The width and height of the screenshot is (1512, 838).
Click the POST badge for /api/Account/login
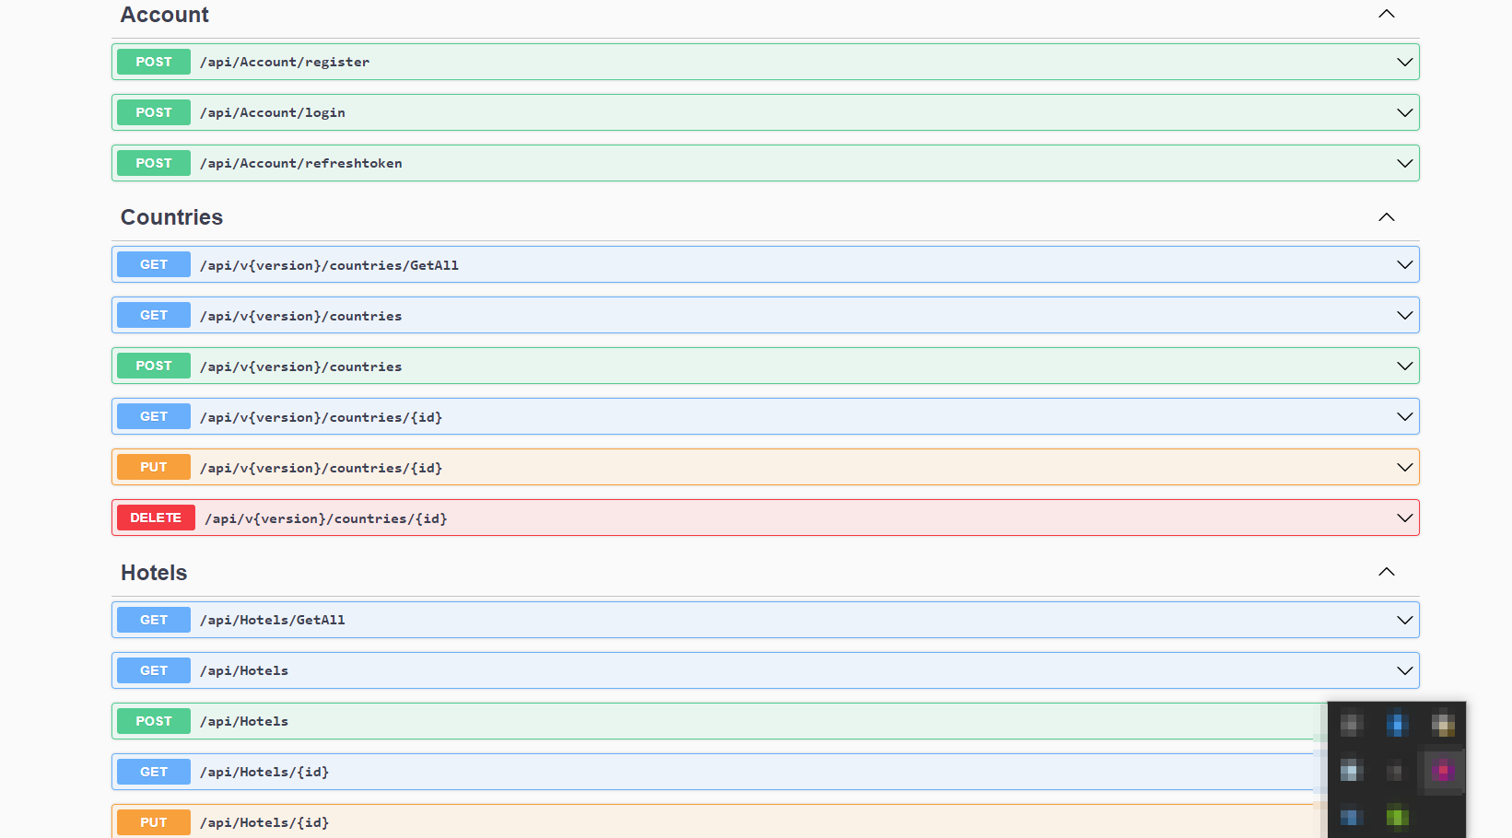point(154,112)
